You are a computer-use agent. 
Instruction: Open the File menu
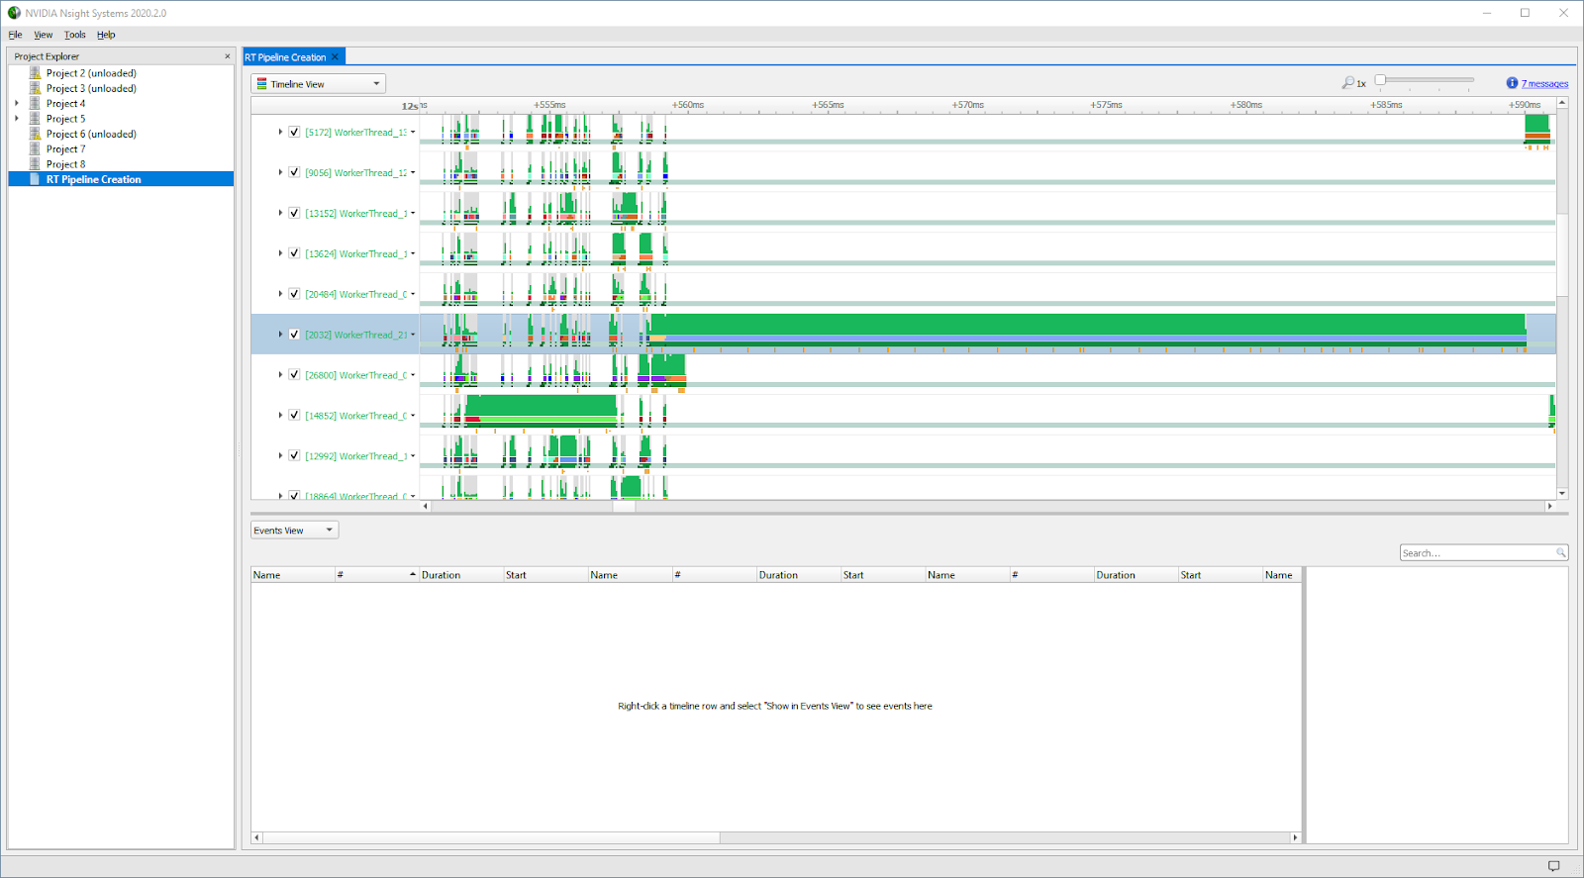click(x=16, y=35)
